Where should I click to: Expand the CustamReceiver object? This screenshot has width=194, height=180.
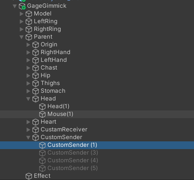pos(28,130)
